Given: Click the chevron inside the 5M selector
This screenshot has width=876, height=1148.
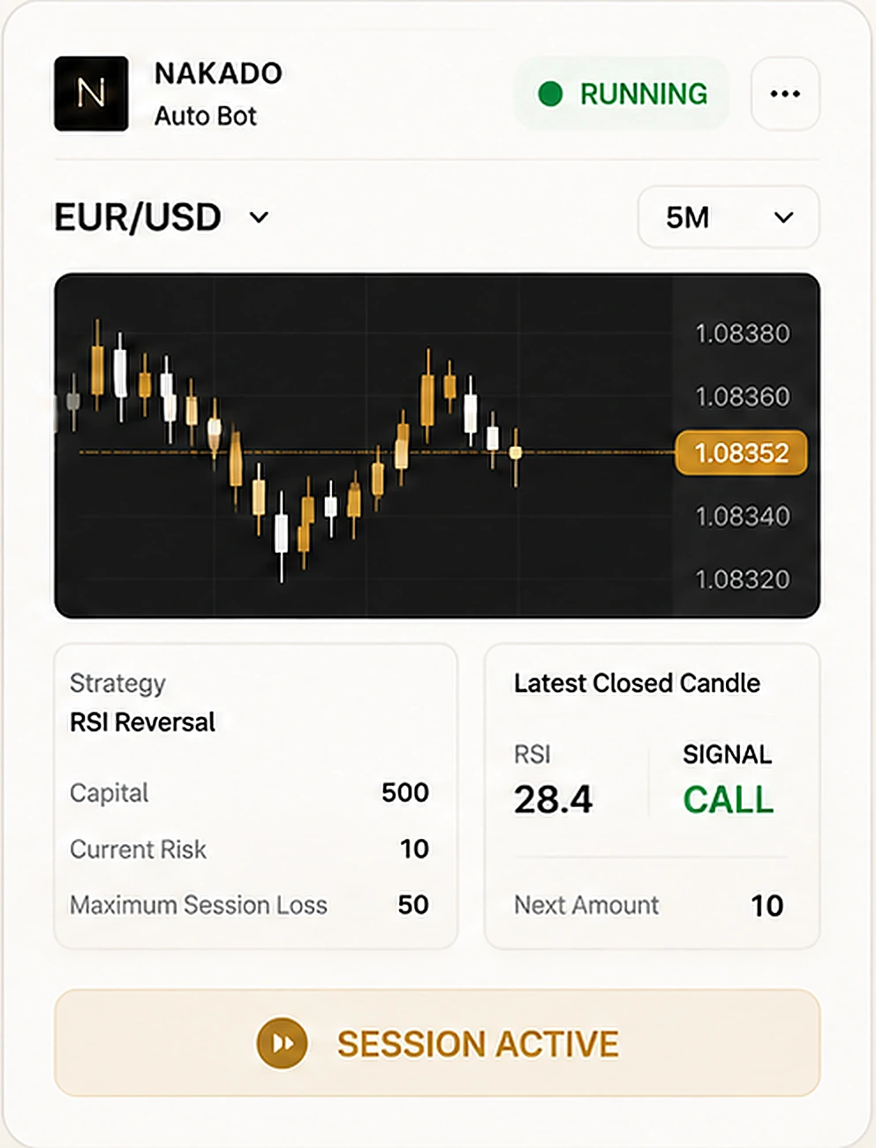Looking at the screenshot, I should pos(783,217).
